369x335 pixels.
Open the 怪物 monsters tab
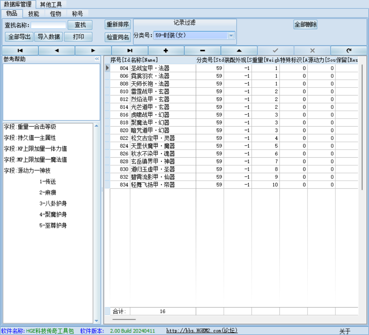pyautogui.click(x=56, y=14)
